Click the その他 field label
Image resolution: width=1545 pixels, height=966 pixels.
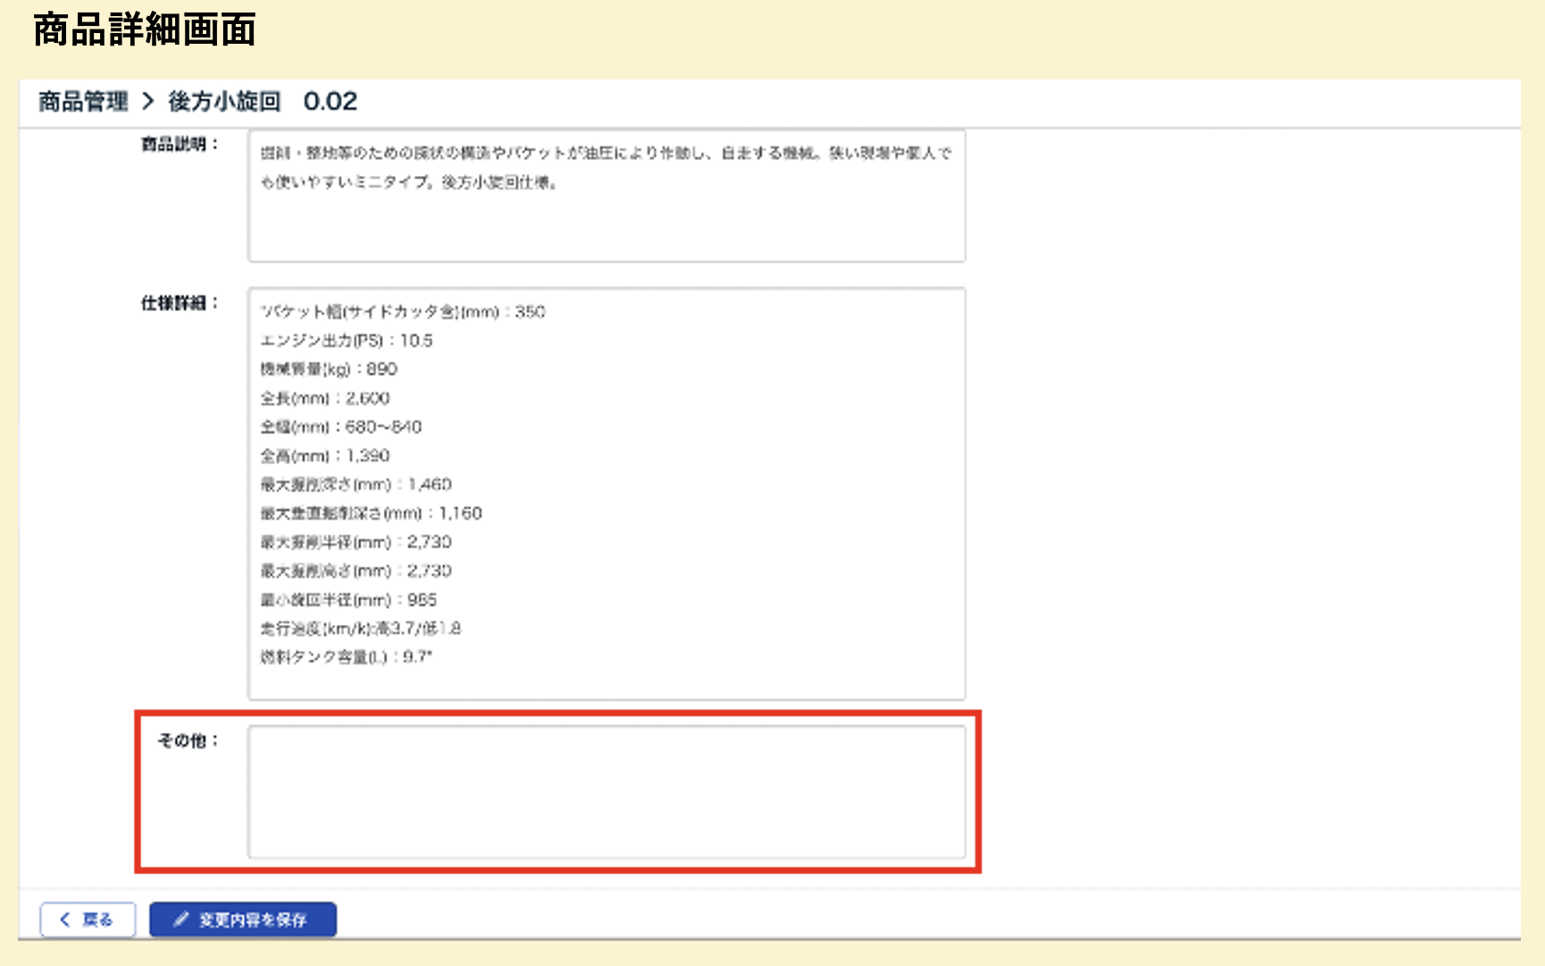[x=187, y=740]
